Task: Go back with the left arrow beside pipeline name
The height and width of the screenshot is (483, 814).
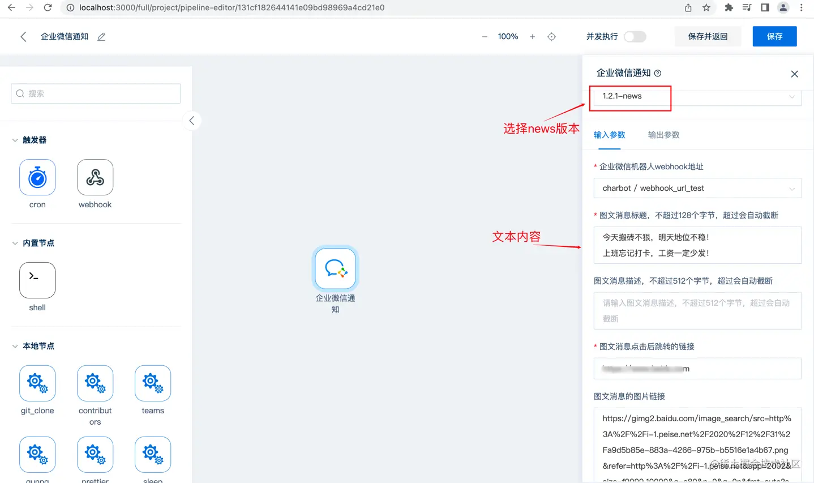Action: pyautogui.click(x=23, y=37)
